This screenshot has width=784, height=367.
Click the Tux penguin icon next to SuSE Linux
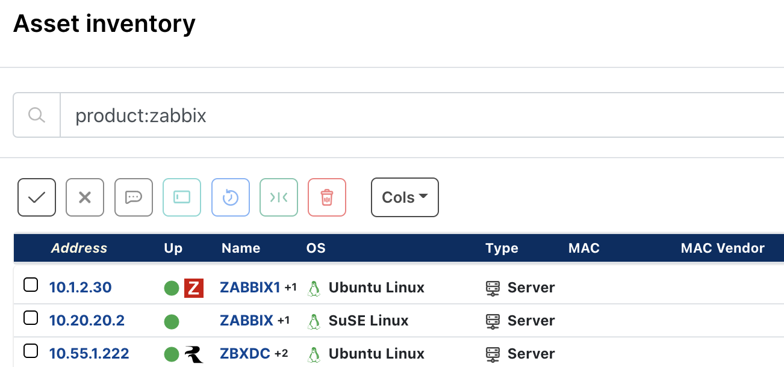(x=314, y=321)
